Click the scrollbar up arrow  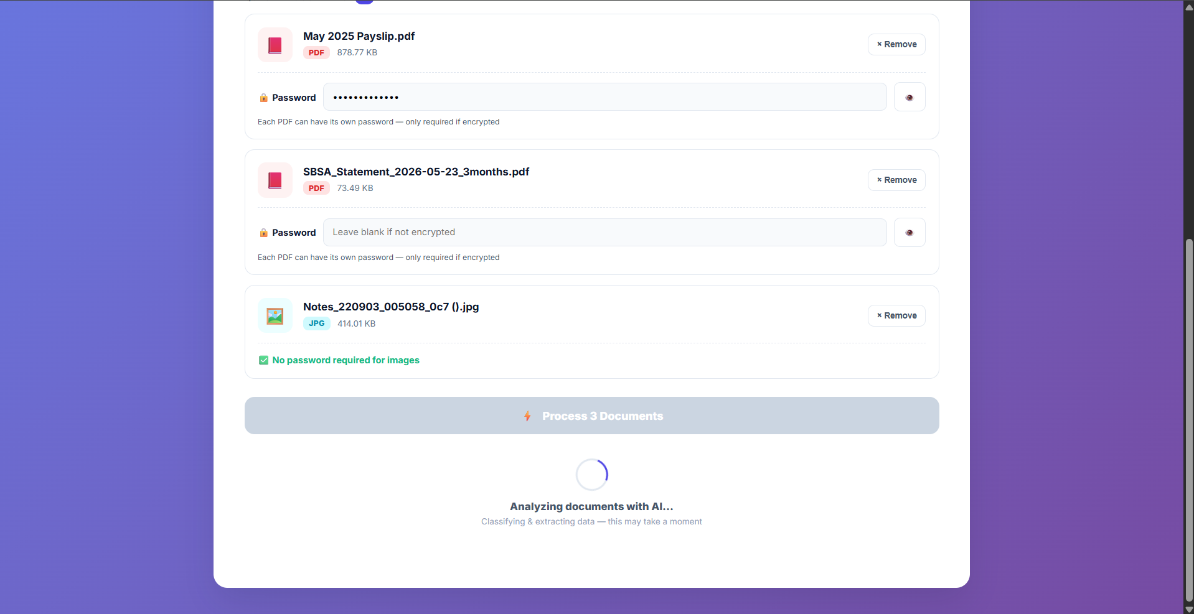click(1189, 7)
